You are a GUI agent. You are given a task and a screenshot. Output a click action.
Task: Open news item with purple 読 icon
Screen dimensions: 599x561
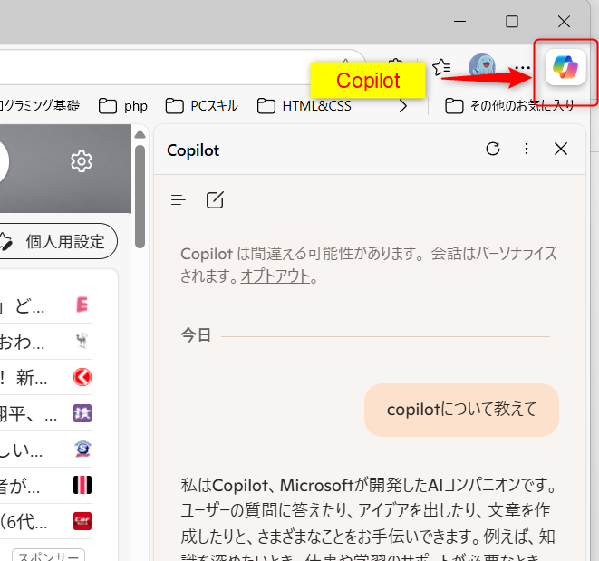tap(45, 413)
